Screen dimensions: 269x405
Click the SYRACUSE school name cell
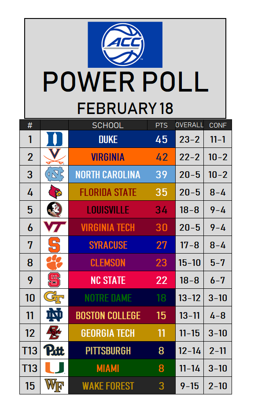point(108,245)
